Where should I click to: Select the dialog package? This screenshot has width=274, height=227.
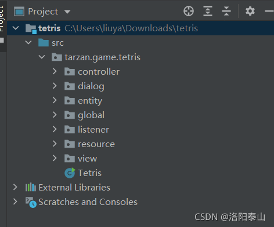click(x=91, y=86)
